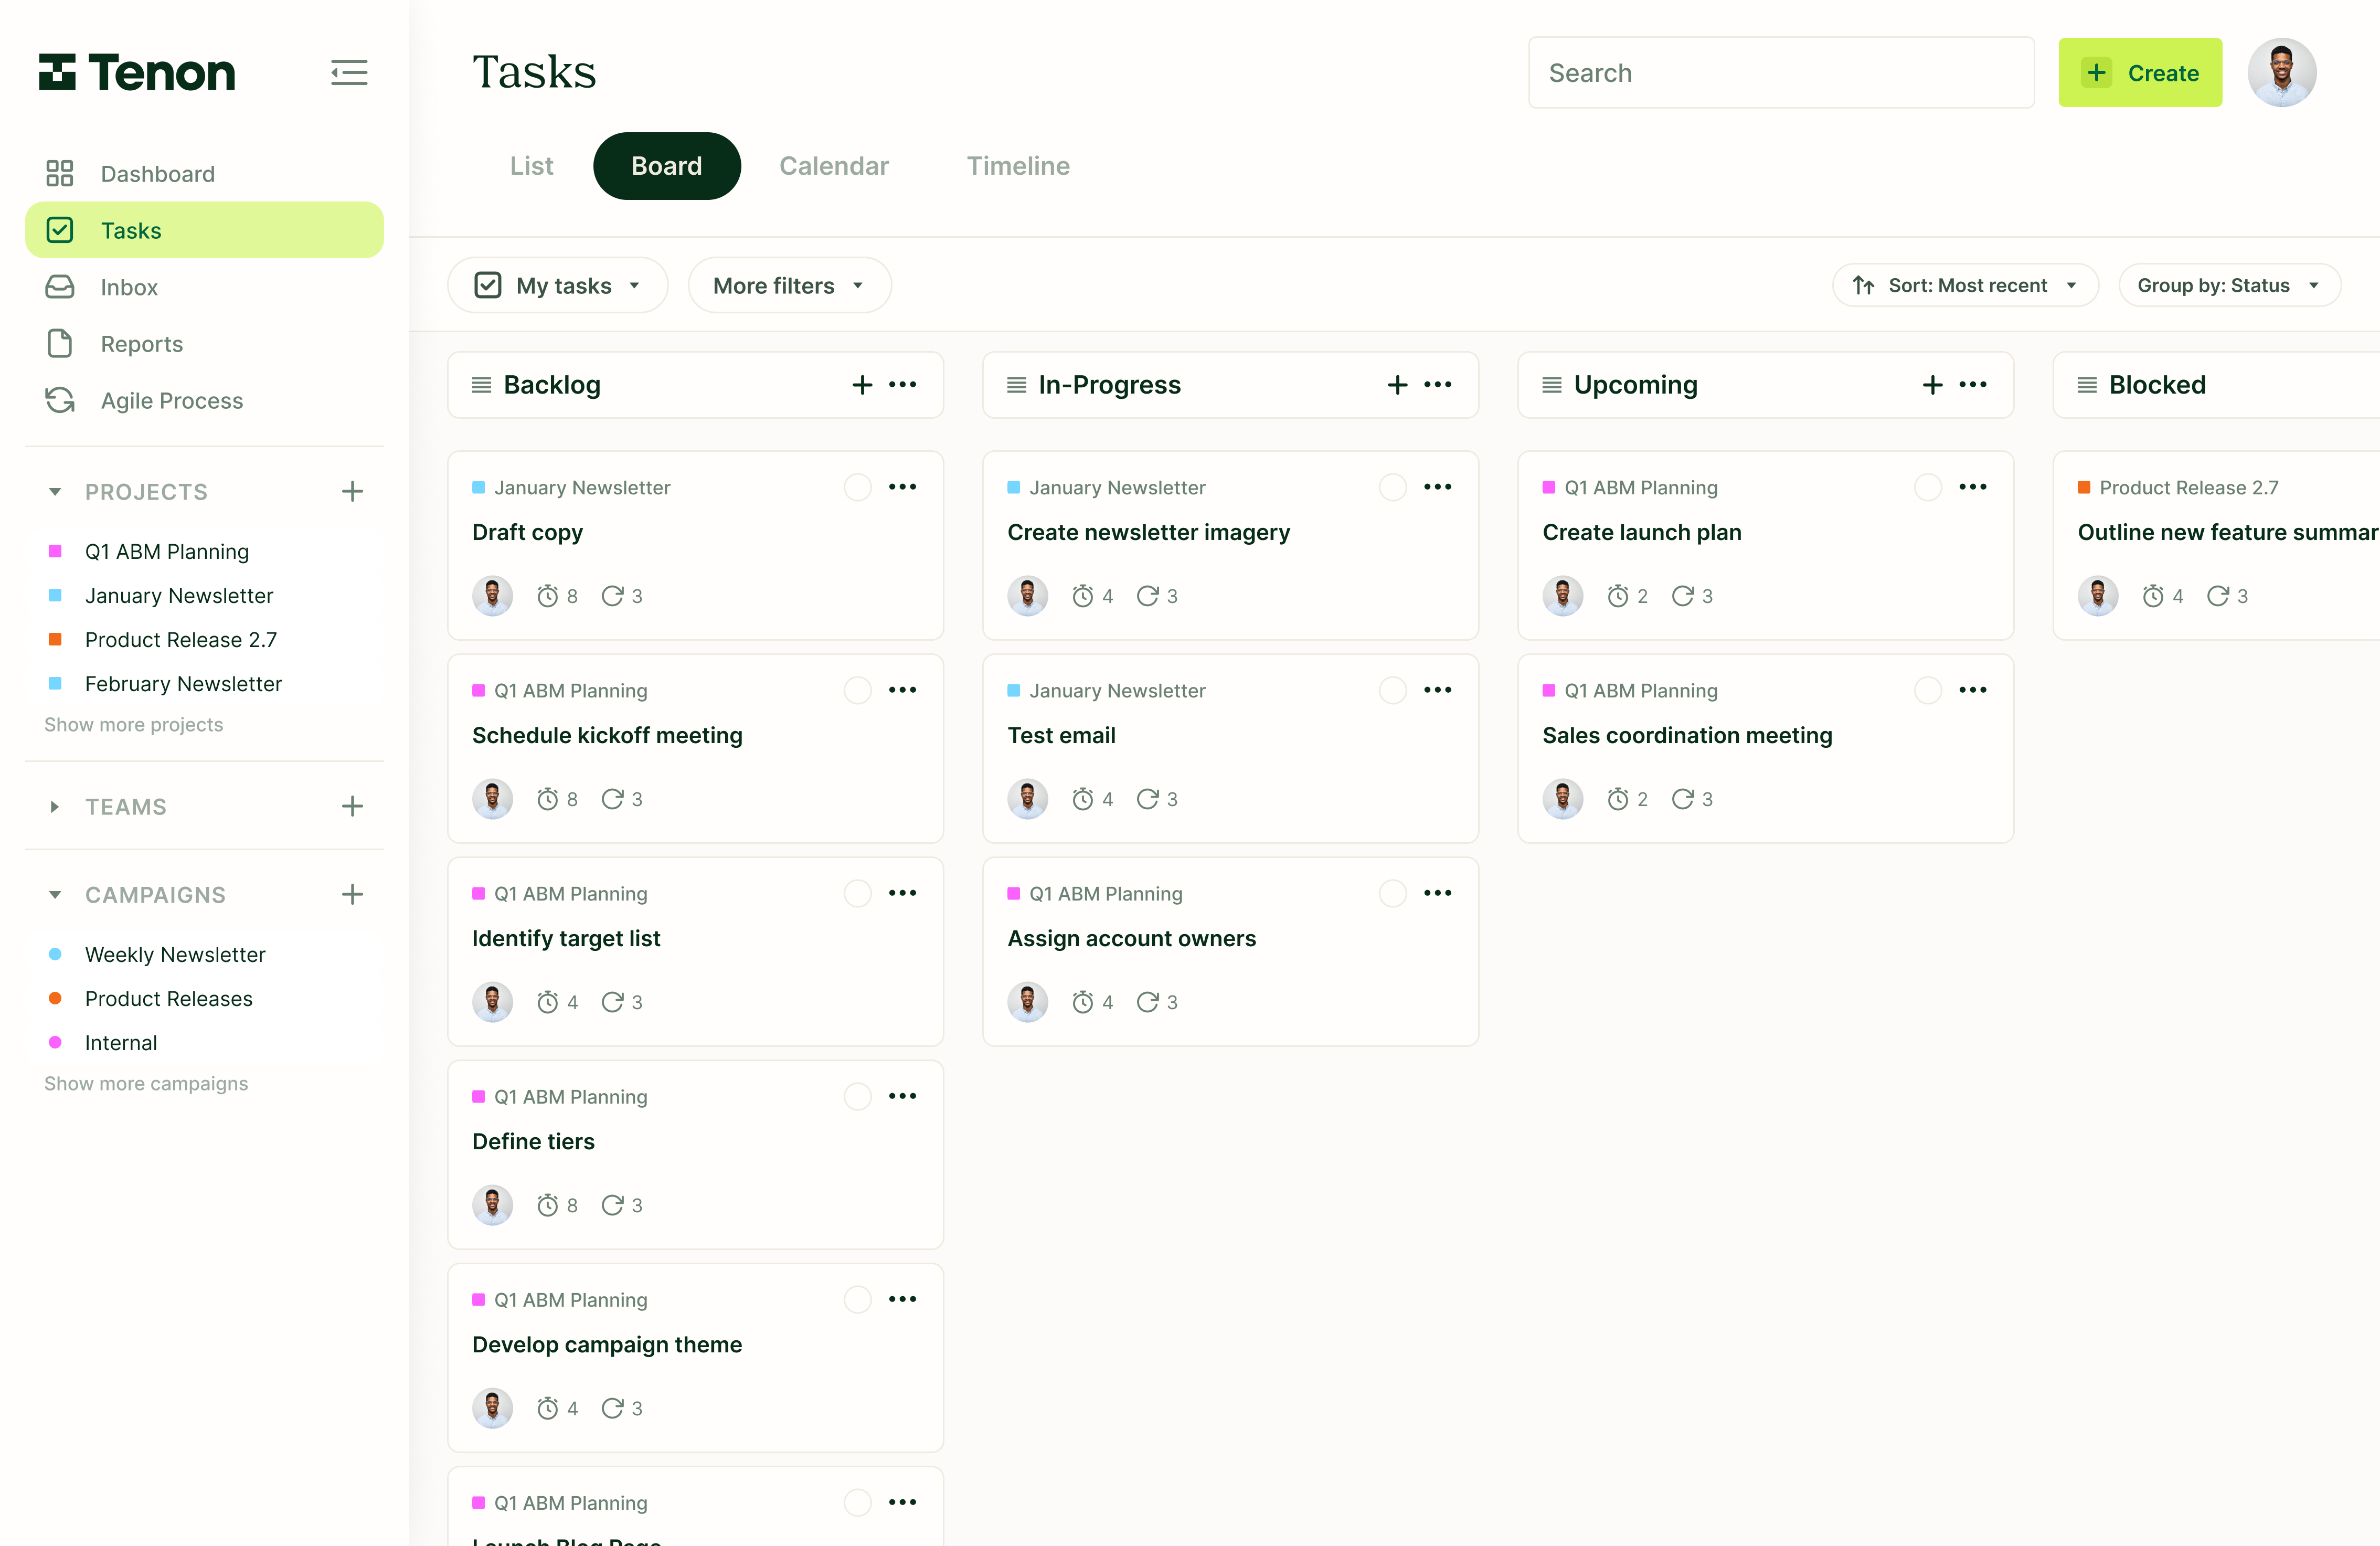The image size is (2380, 1546).
Task: Open the Inbox from the sidebar
Action: 129,287
